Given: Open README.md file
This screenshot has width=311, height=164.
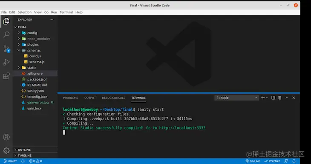Looking at the screenshot, I should [35, 85].
